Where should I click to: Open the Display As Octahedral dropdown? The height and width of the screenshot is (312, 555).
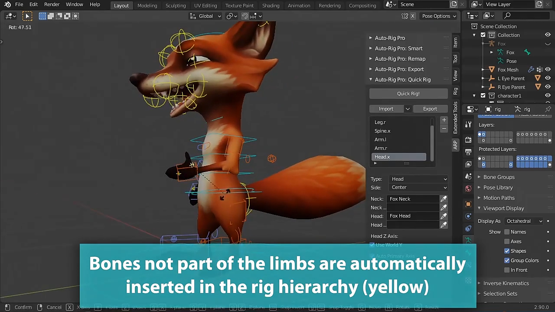coord(524,221)
